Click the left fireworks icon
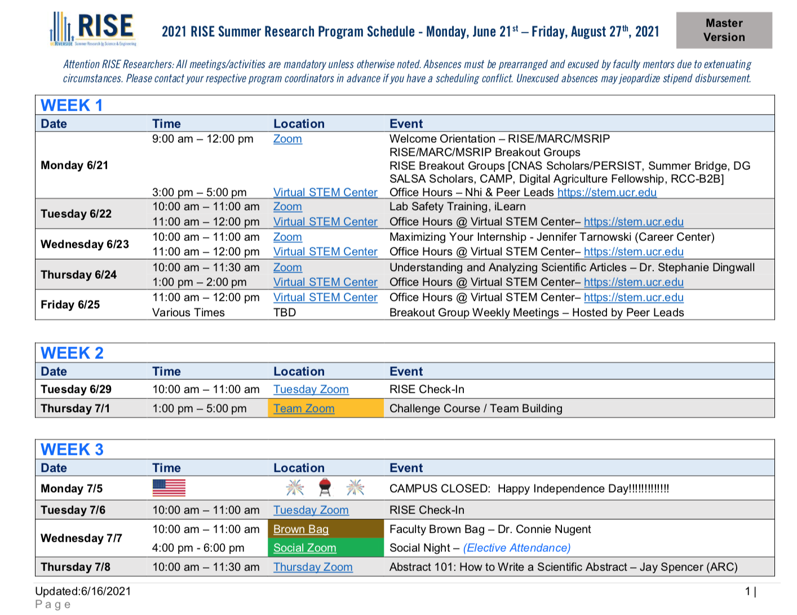Image resolution: width=797 pixels, height=615 pixels. click(295, 487)
